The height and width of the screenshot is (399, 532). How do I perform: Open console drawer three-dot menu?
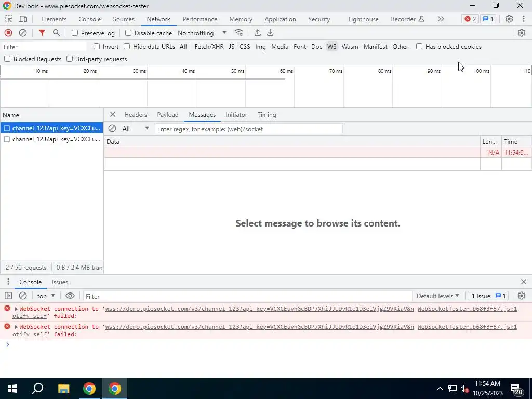tap(8, 282)
